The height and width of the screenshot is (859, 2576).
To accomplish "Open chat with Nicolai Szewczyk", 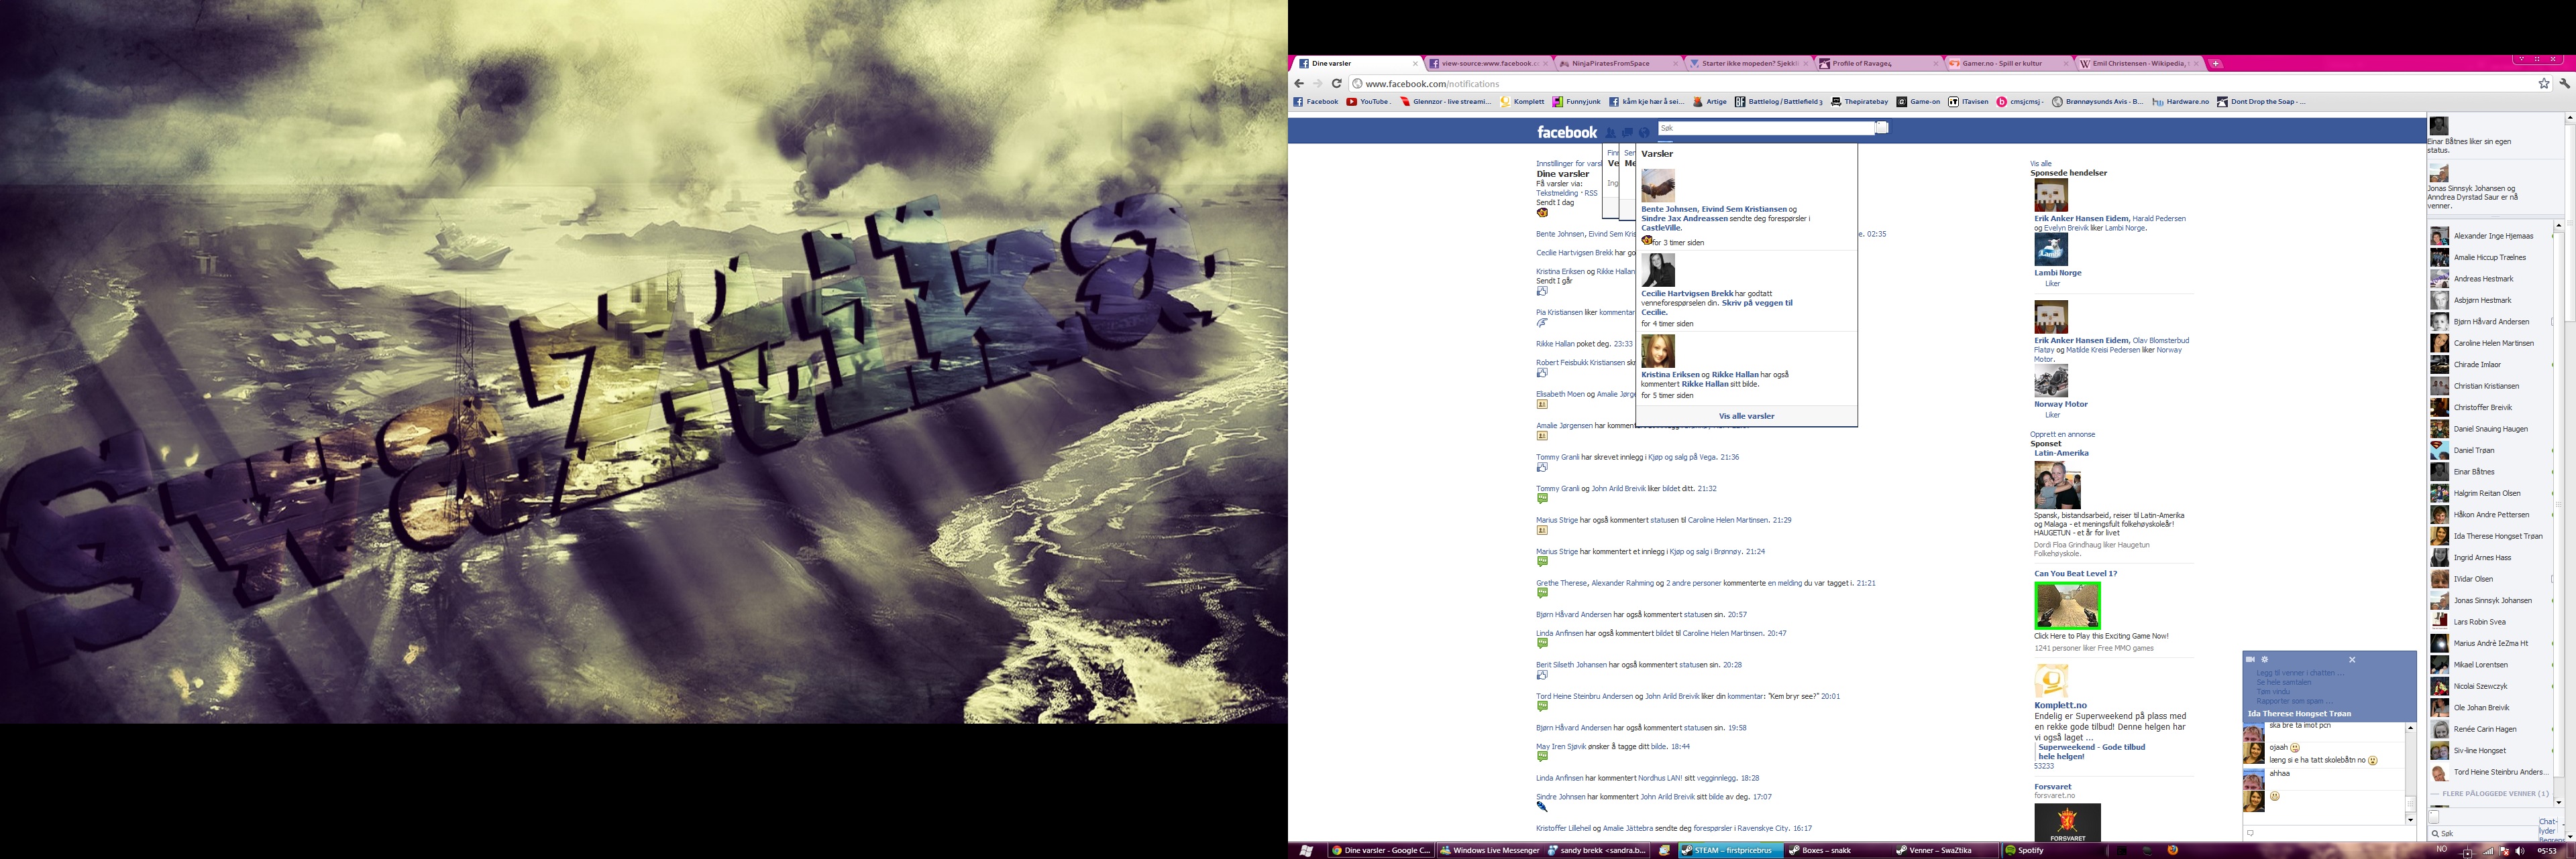I will pyautogui.click(x=2491, y=686).
